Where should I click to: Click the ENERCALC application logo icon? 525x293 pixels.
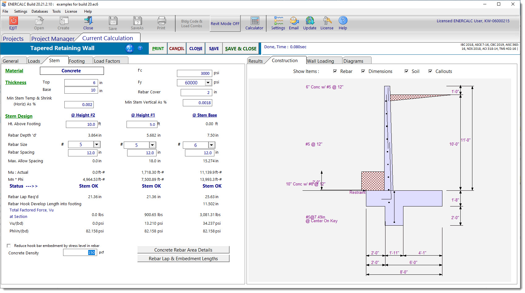tap(4, 4)
